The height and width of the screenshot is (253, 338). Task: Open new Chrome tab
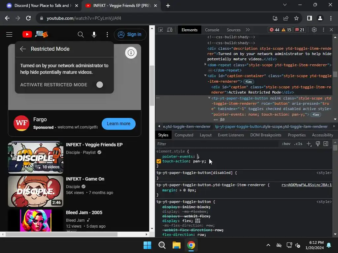[168, 6]
